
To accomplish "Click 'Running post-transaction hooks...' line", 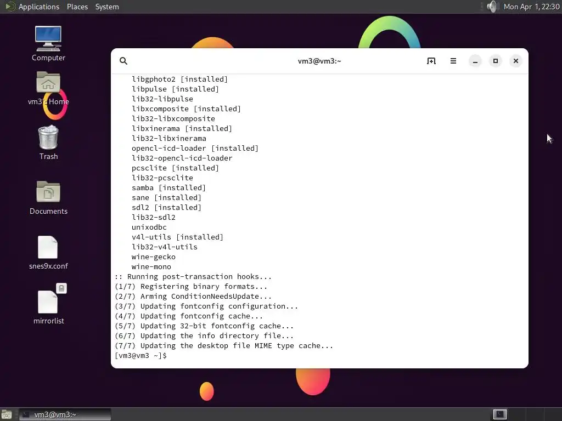I will tap(193, 277).
